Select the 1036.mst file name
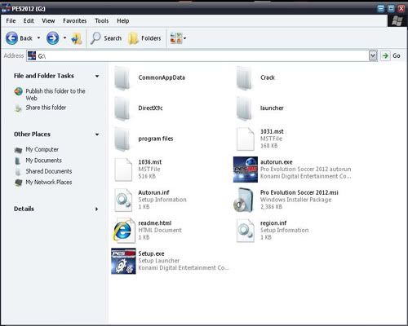Viewport: 408px width, 326px height. pos(150,162)
